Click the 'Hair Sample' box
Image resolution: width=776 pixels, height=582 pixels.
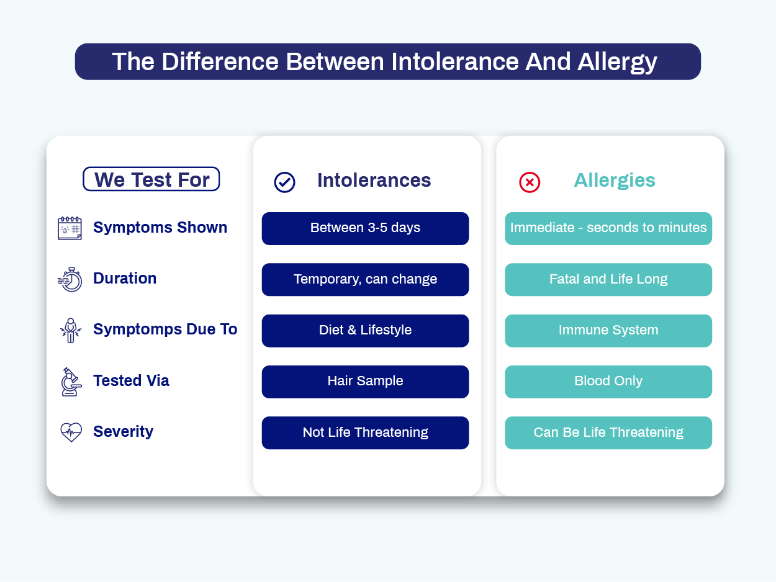point(365,381)
